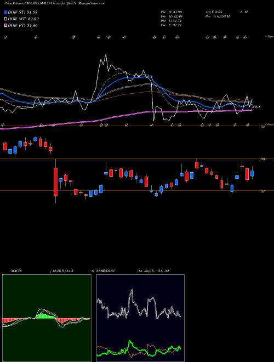Click the chart title mentioning QGEN MunafaSutra.com
This screenshot has height=362, width=274.
pos(55,3)
